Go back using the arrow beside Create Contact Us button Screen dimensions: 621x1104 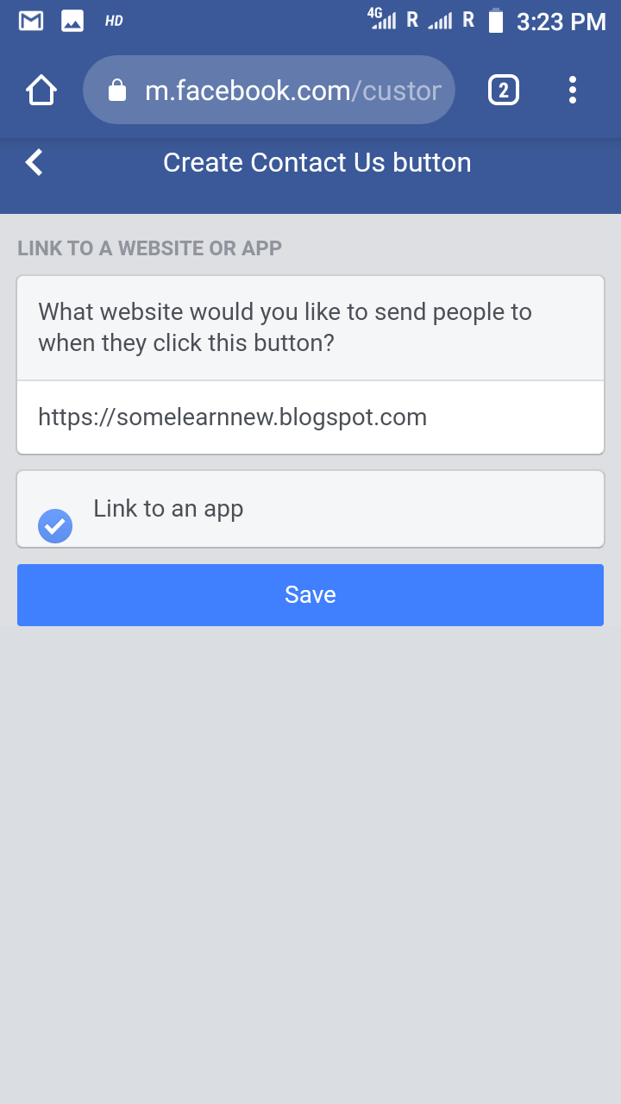(x=34, y=162)
